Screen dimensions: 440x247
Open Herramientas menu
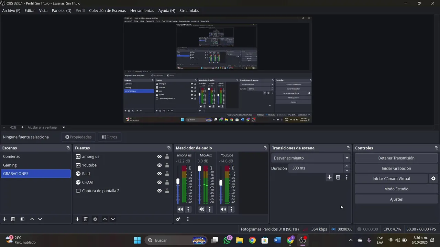click(x=142, y=11)
